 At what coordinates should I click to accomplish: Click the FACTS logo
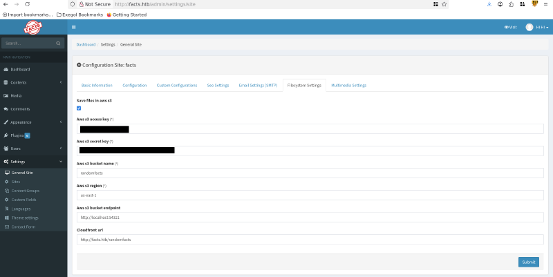tap(33, 28)
